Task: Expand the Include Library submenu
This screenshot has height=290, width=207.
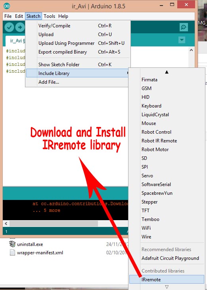Action: (x=78, y=73)
